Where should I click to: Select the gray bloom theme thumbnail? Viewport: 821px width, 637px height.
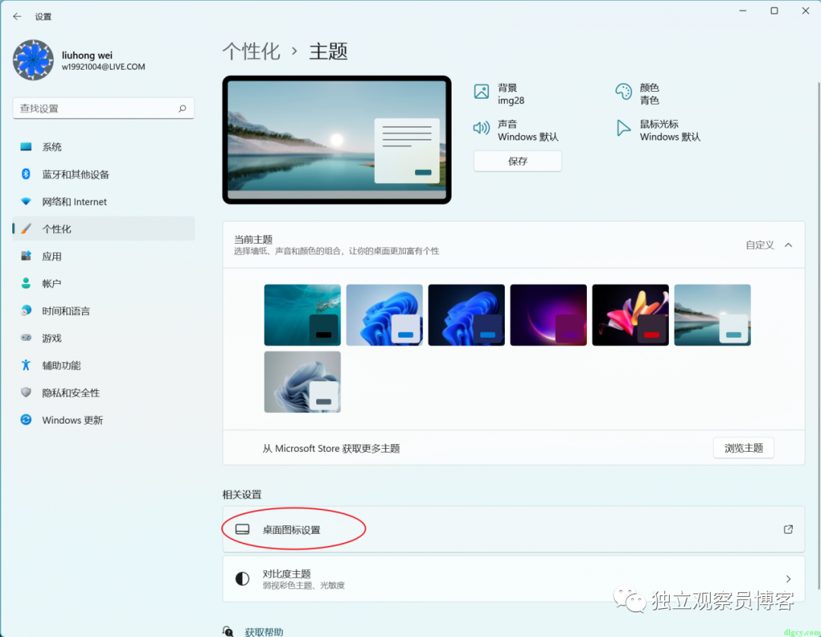(302, 382)
